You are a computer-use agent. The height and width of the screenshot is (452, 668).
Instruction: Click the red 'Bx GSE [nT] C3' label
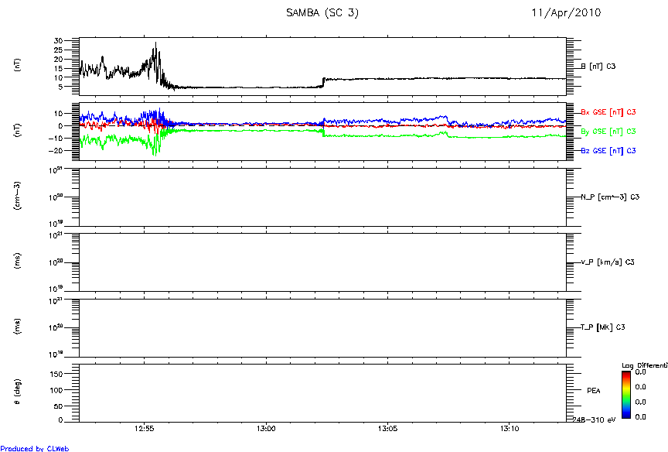pyautogui.click(x=608, y=112)
